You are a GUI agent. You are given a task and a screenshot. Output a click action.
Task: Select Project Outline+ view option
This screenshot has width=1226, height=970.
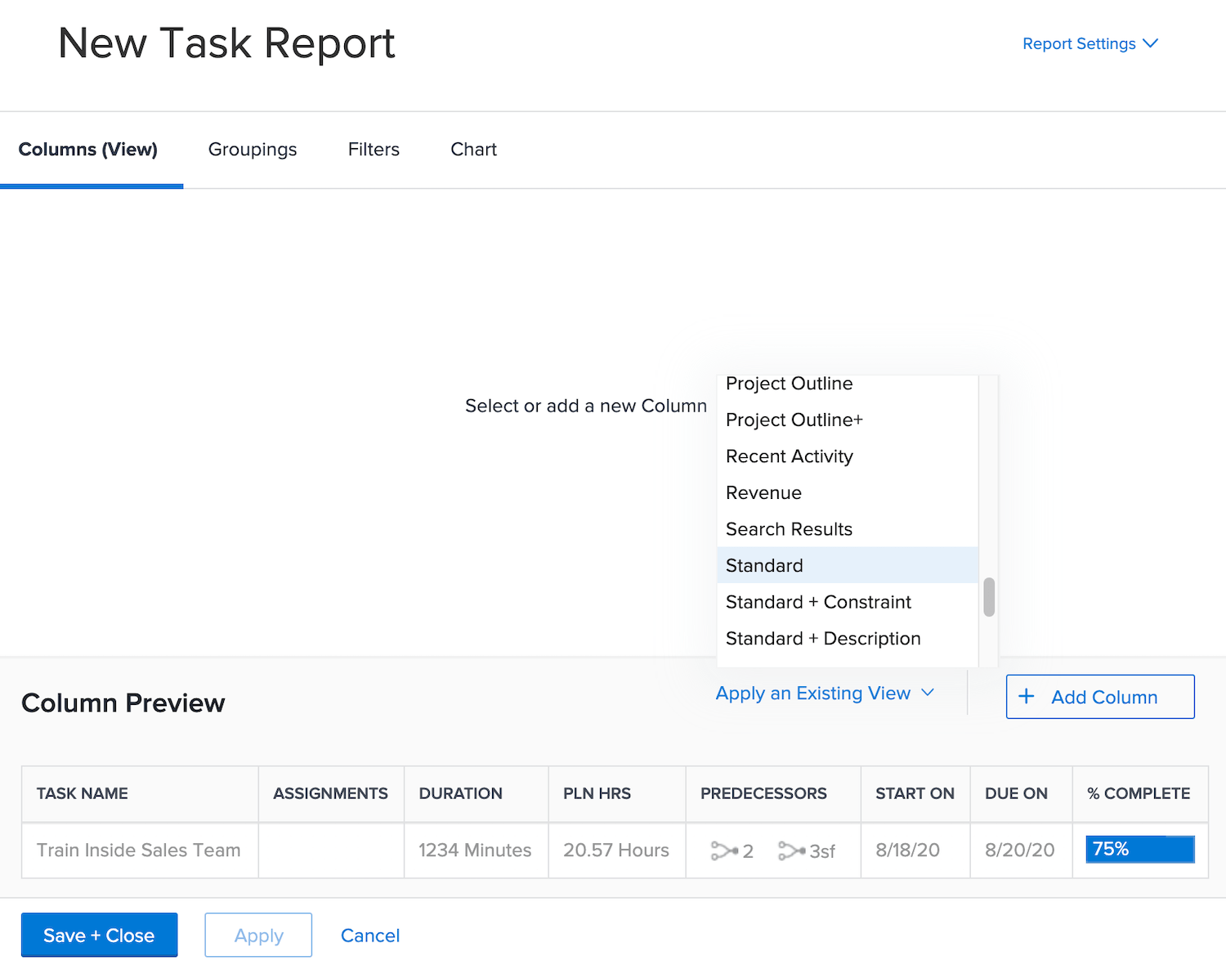coord(848,420)
